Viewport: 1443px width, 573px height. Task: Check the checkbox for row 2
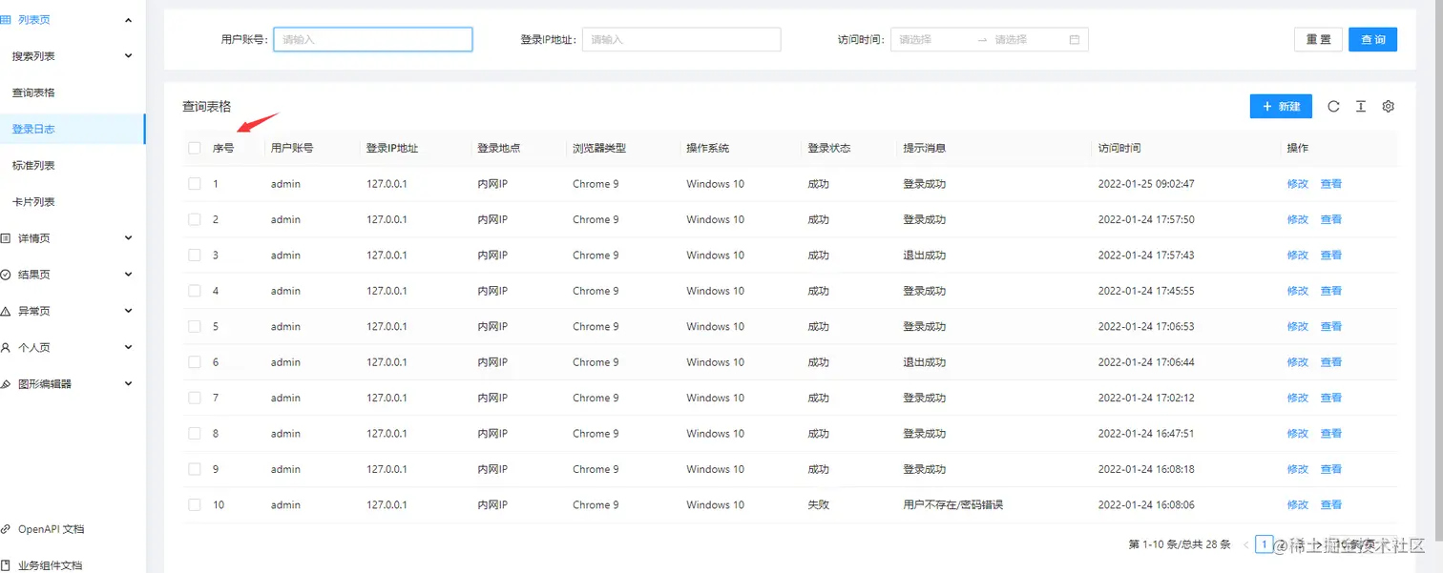195,219
